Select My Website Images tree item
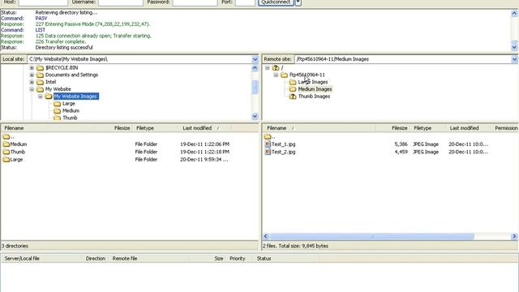 coord(75,97)
